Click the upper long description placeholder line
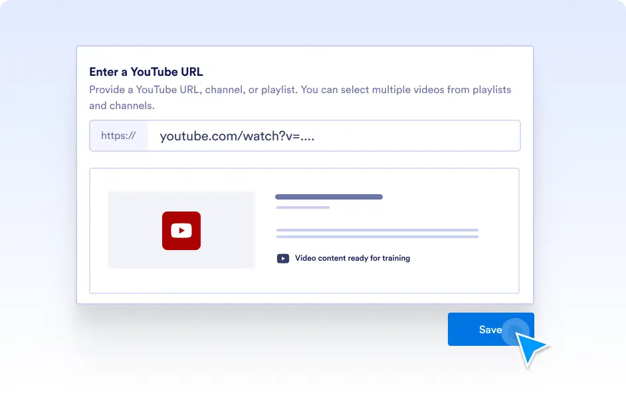This screenshot has width=626, height=417. (377, 230)
